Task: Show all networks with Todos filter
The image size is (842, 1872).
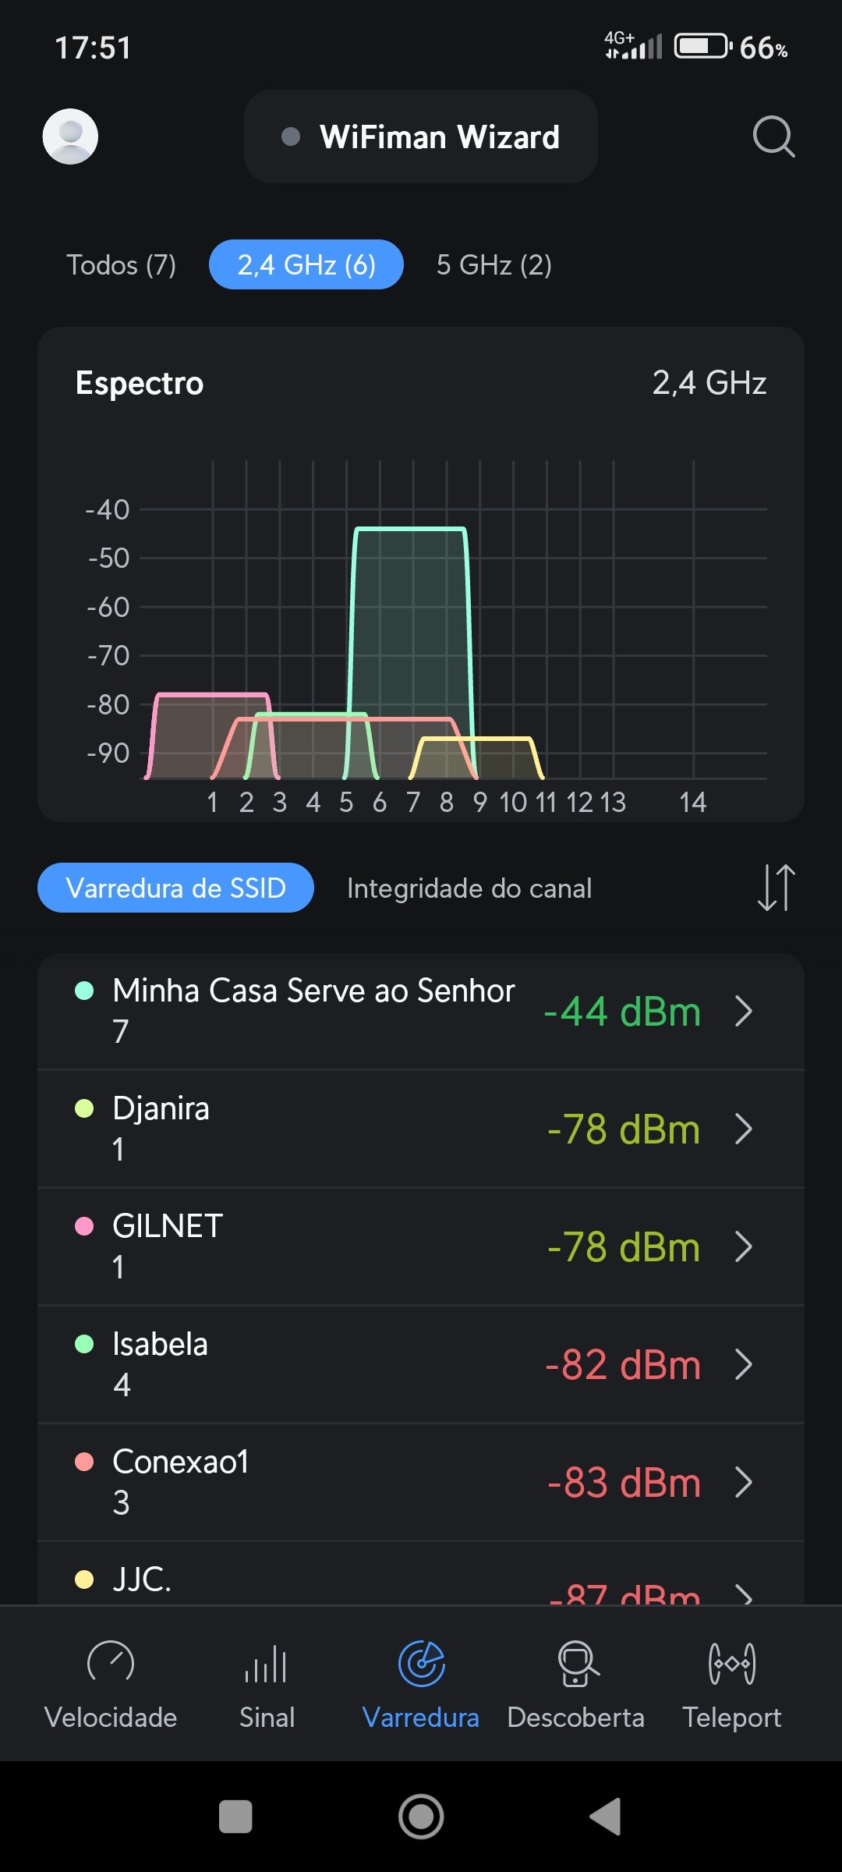Action: coord(121,265)
